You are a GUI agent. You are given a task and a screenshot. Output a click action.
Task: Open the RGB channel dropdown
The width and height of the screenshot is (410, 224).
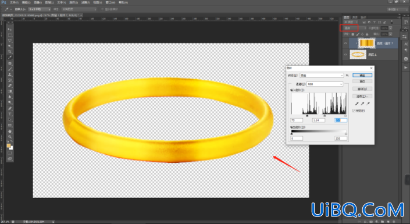tap(325, 84)
